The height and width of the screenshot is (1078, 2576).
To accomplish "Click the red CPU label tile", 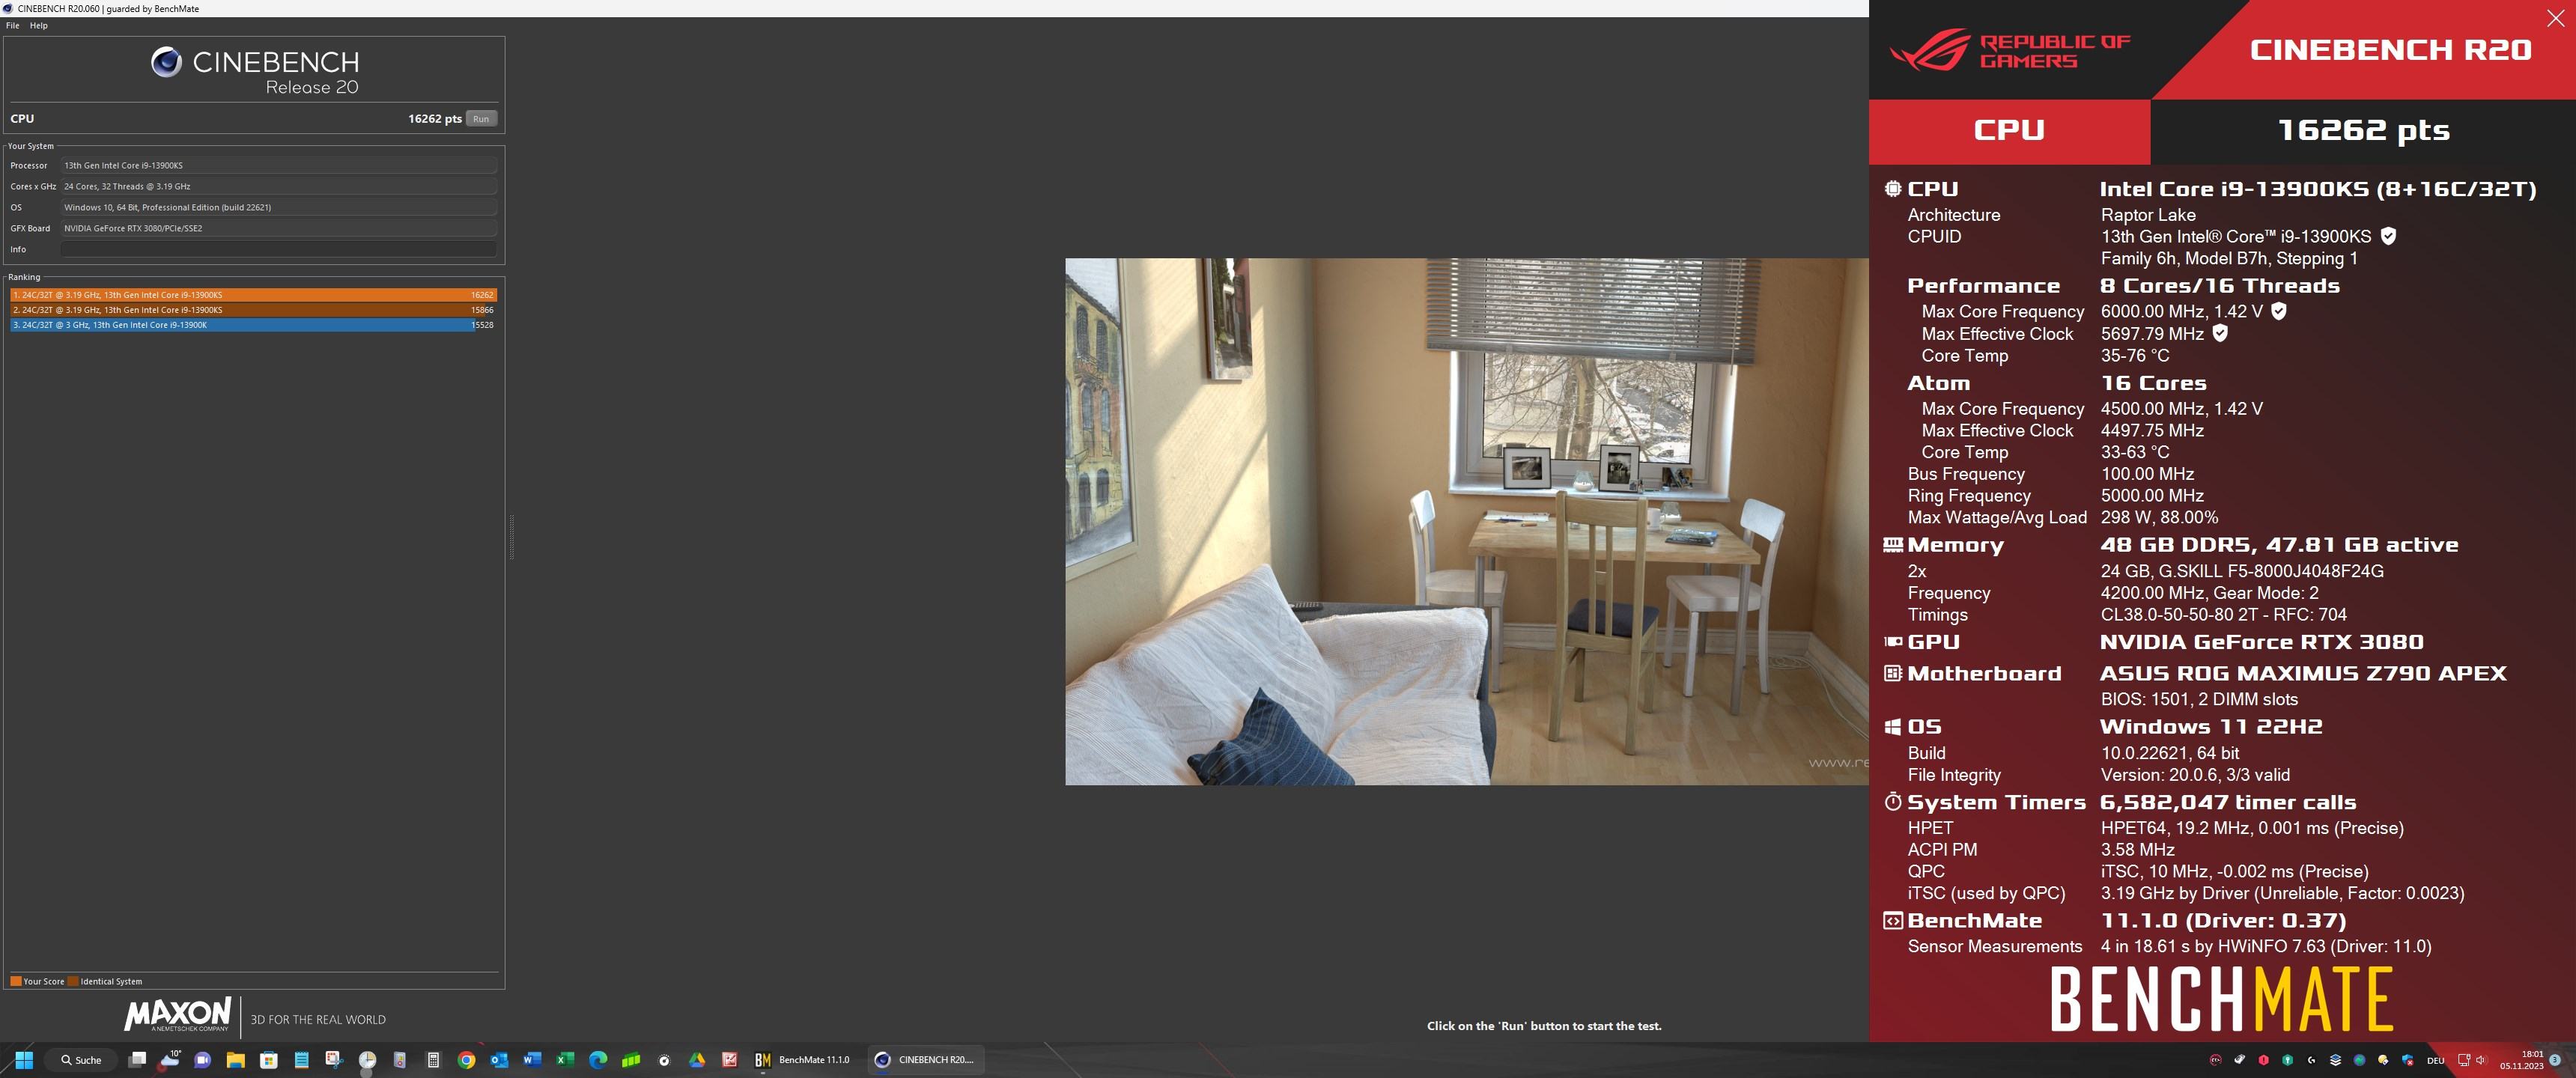I will pos(2009,131).
